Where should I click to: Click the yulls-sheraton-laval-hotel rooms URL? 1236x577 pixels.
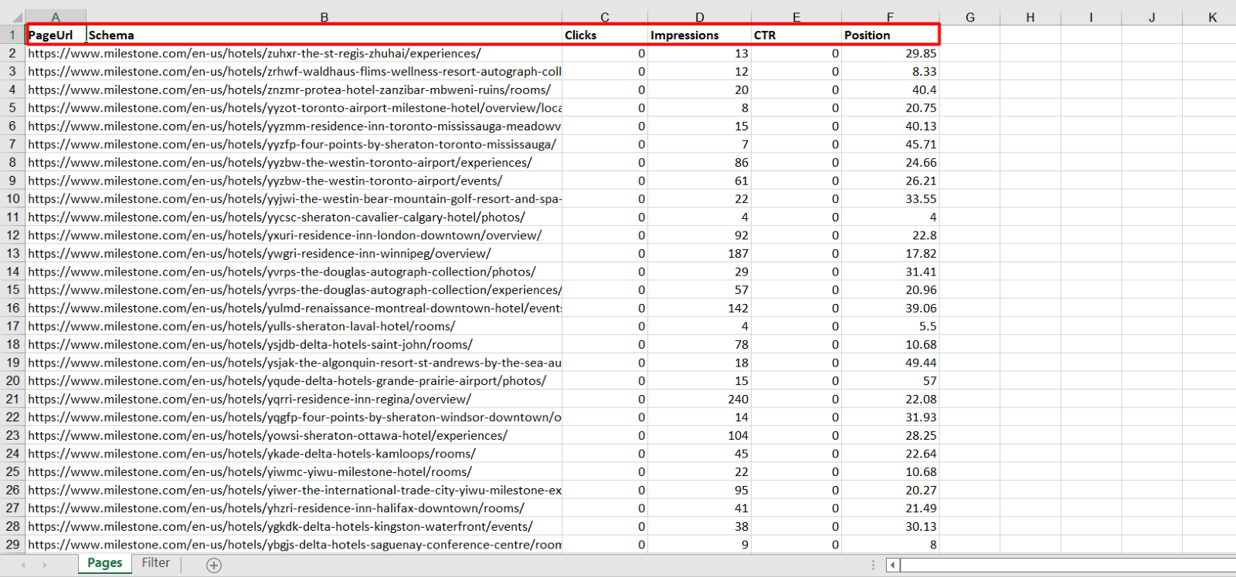pos(242,326)
